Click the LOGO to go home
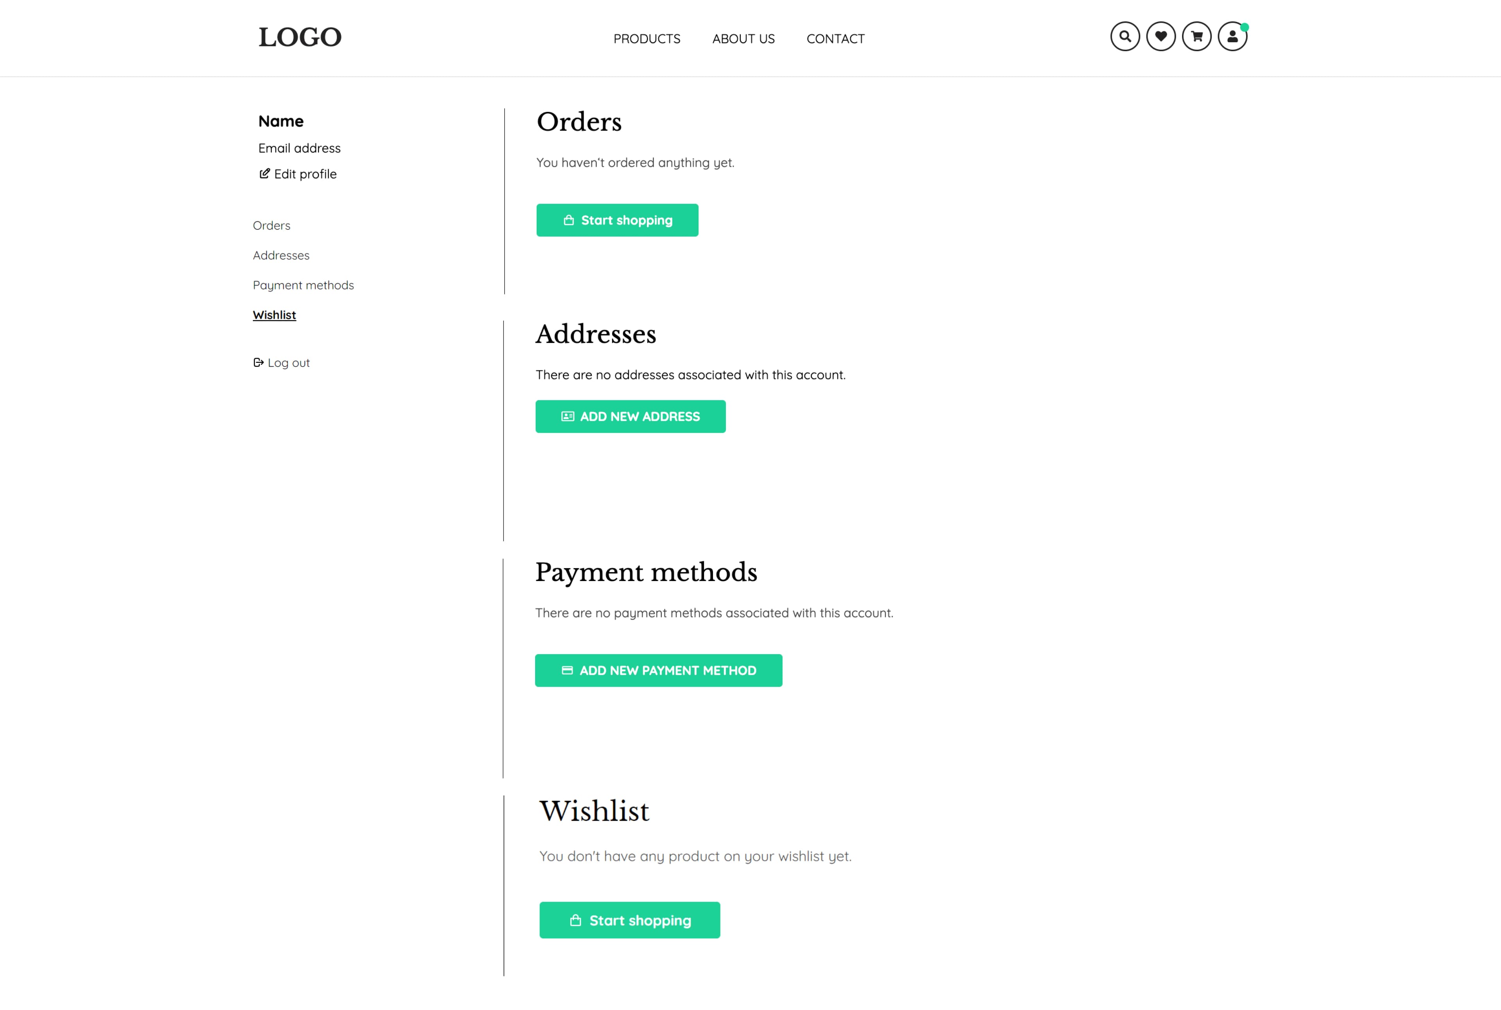The height and width of the screenshot is (1010, 1501). click(x=299, y=37)
